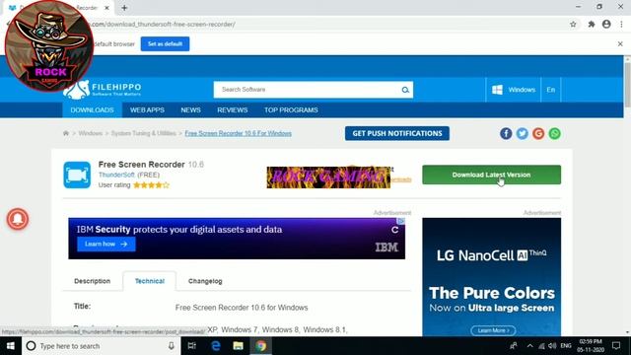Click the People tray icon
The height and width of the screenshot is (355, 631).
click(514, 346)
